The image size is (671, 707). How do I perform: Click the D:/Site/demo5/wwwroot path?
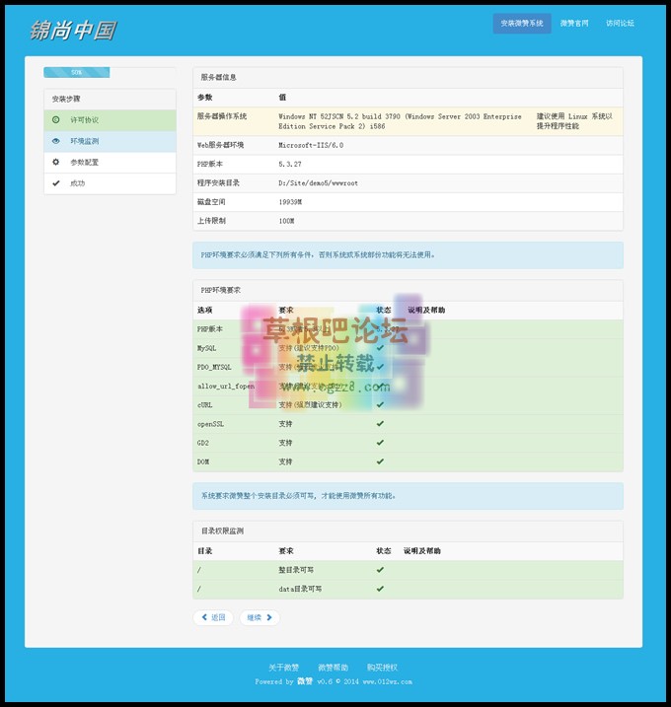point(318,183)
